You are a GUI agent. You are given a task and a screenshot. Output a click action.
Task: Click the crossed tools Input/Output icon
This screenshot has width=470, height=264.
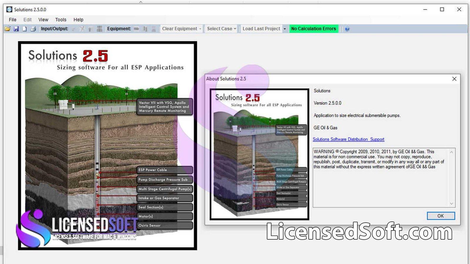coord(82,29)
